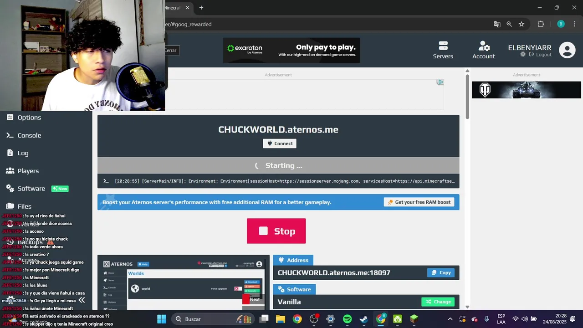Open the notifications bell icon
Image resolution: width=583 pixels, height=328 pixels.
tap(573, 319)
